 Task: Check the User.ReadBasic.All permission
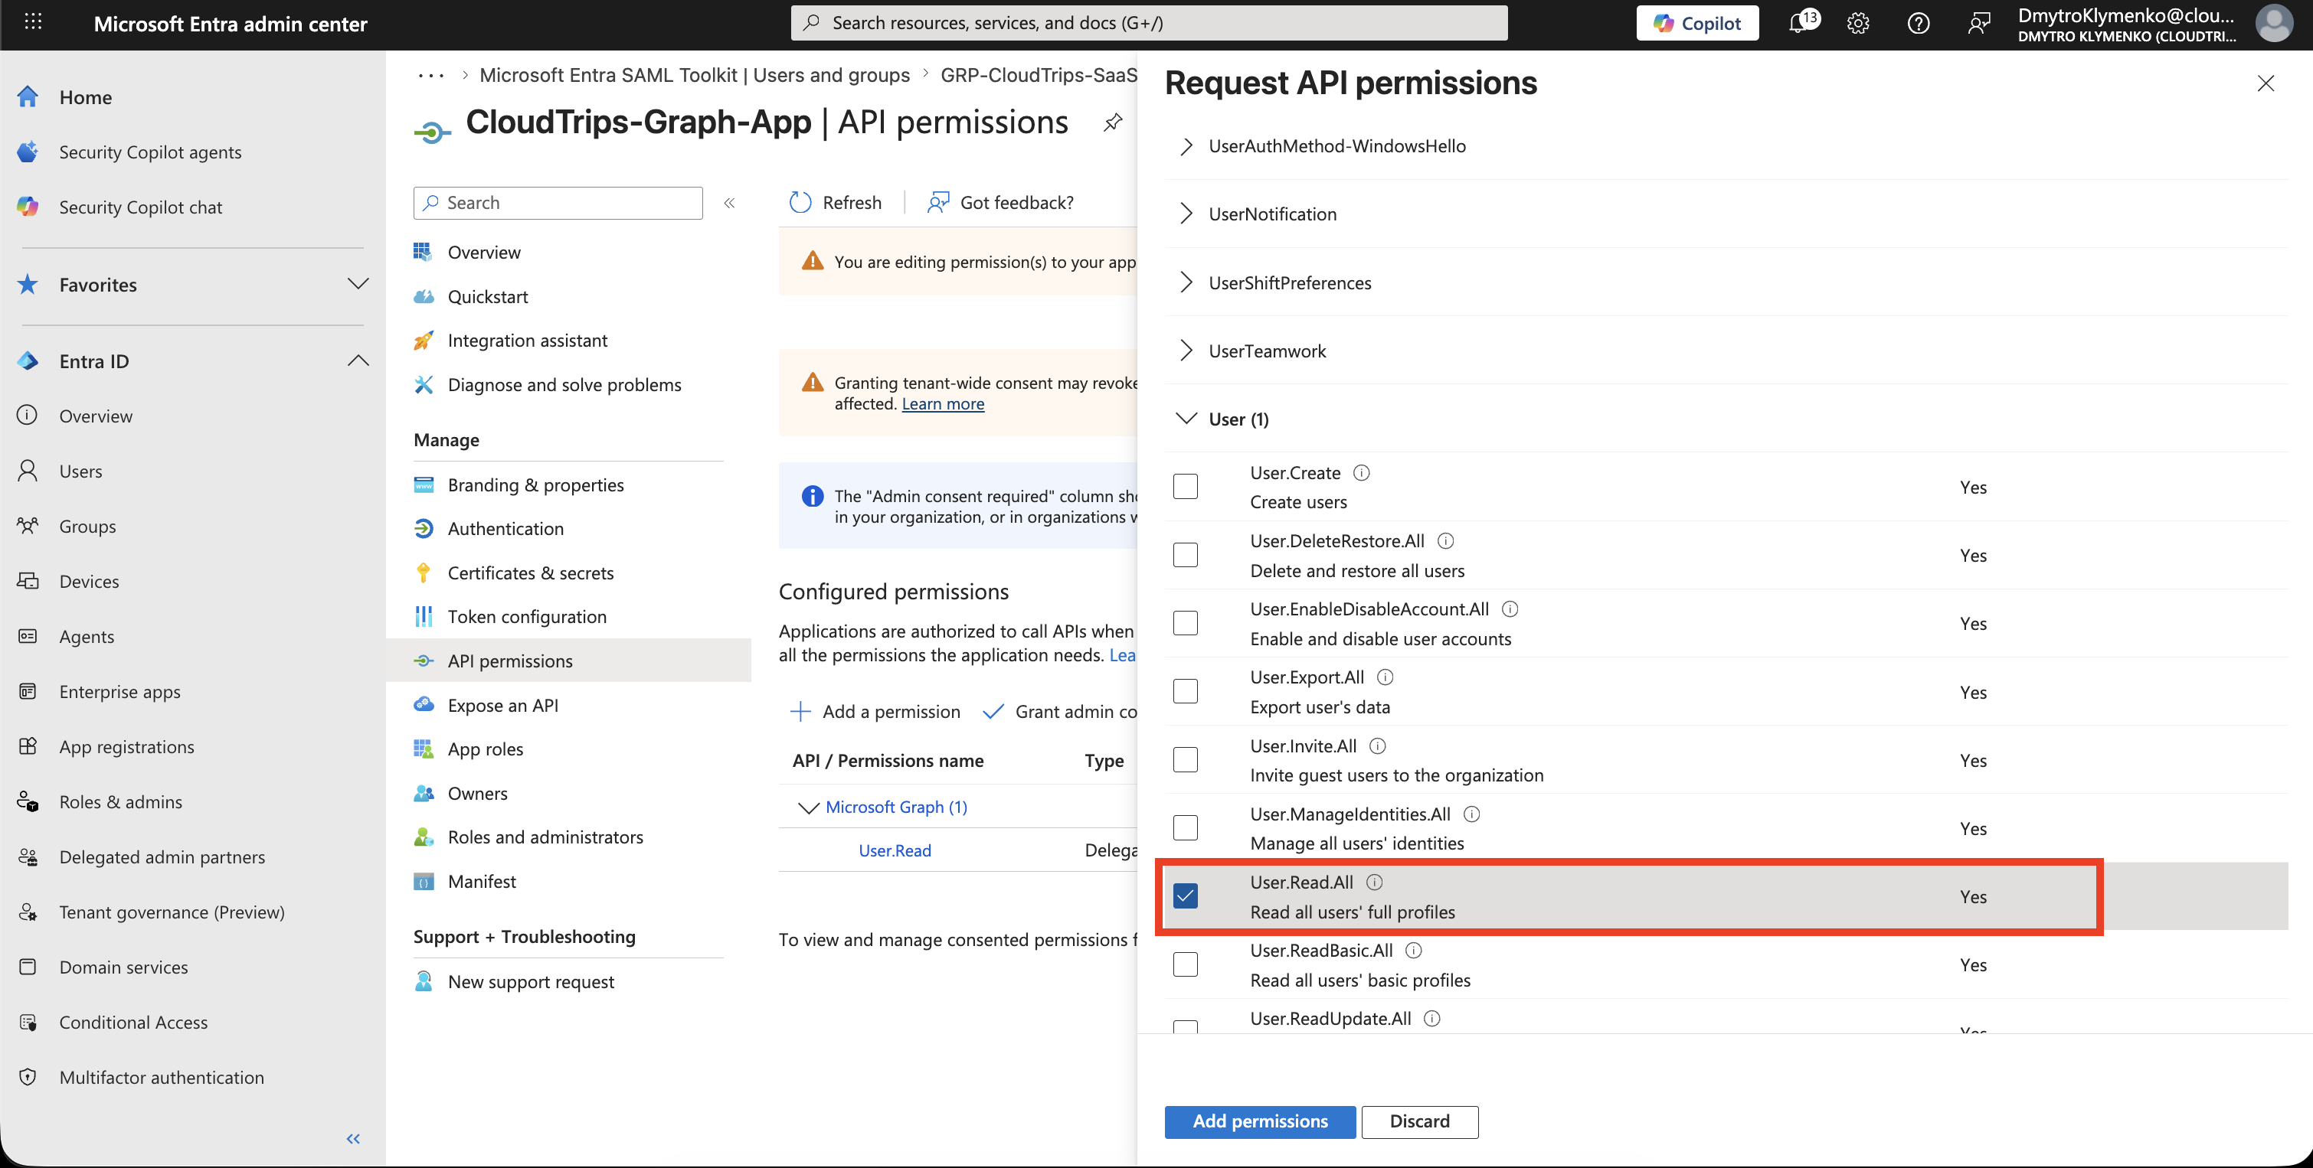point(1186,964)
